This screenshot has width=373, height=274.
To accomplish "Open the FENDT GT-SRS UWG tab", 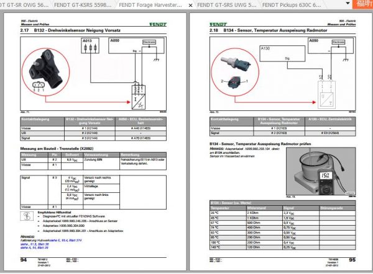I will 227,5.
